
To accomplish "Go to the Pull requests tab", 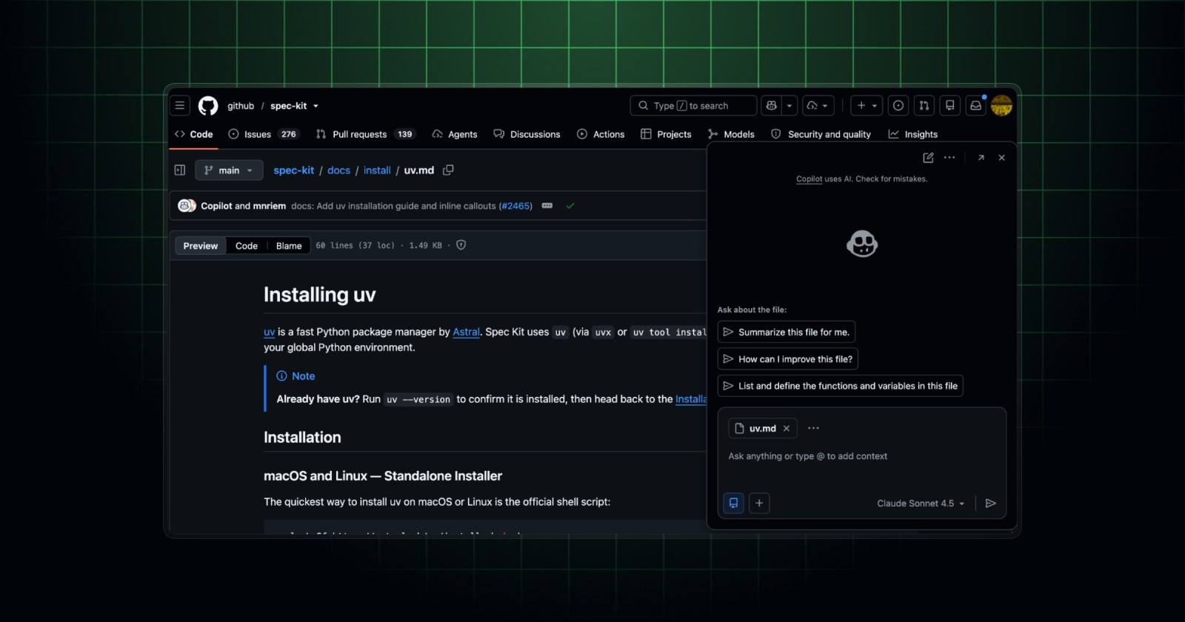I will (x=365, y=134).
